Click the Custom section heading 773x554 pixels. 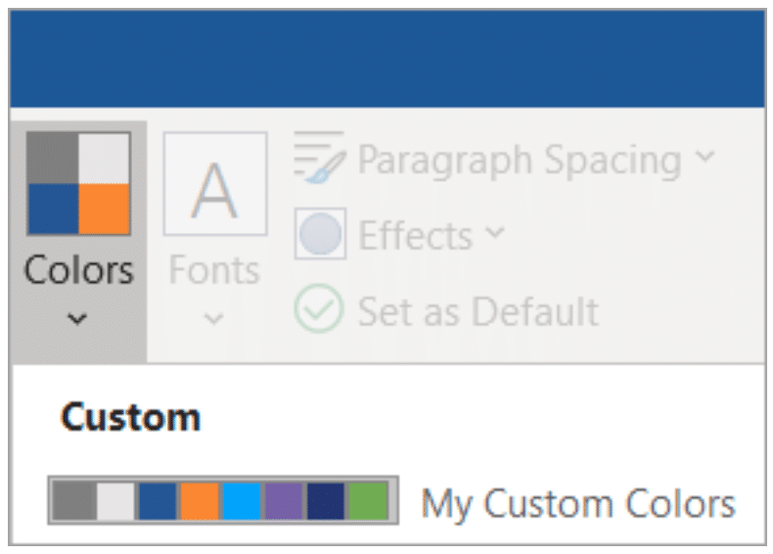click(x=131, y=417)
